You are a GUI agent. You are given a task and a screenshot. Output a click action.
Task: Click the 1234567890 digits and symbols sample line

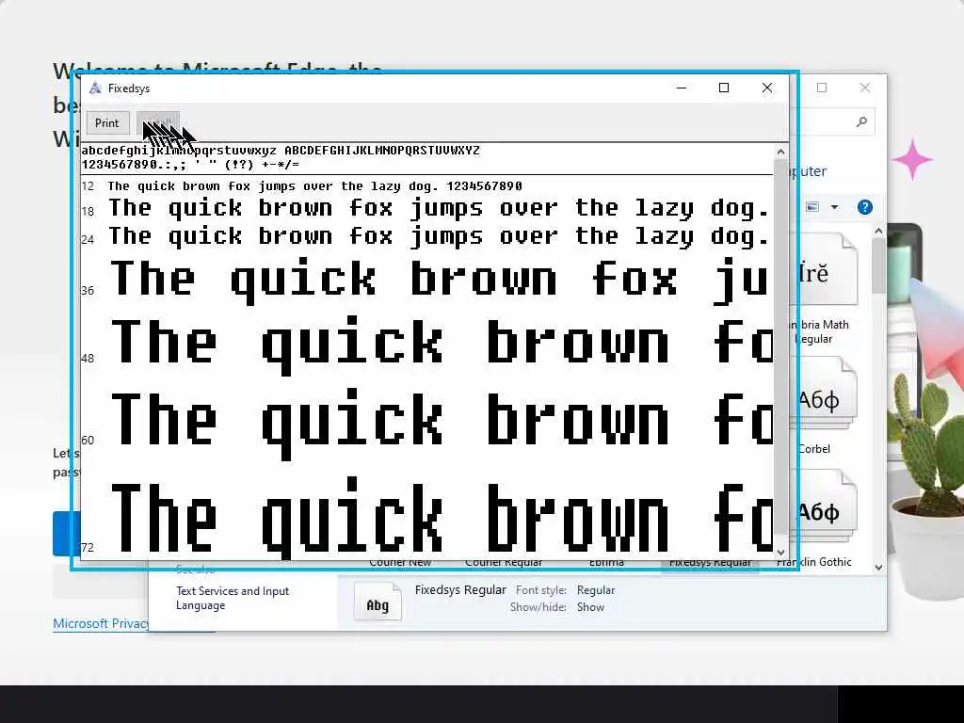(190, 165)
